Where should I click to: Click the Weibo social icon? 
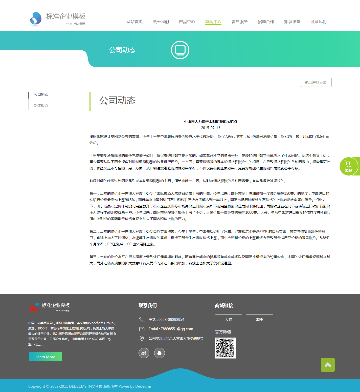click(x=144, y=353)
